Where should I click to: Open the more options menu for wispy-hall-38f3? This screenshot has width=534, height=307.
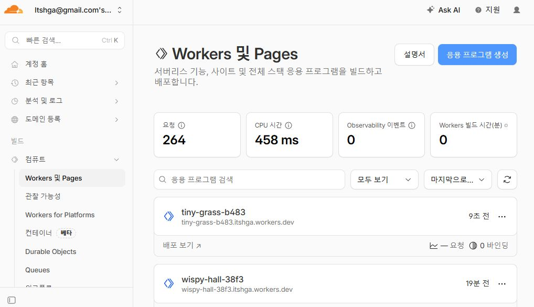point(502,283)
